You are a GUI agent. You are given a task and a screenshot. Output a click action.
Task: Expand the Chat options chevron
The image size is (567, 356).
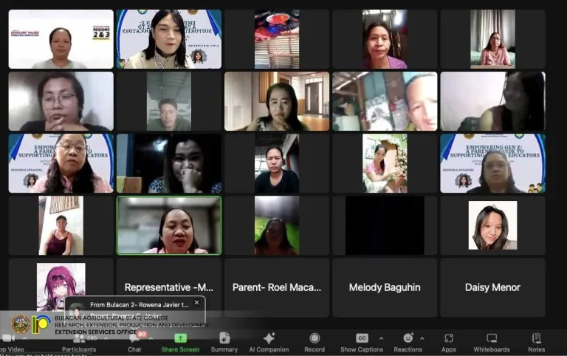pos(151,338)
